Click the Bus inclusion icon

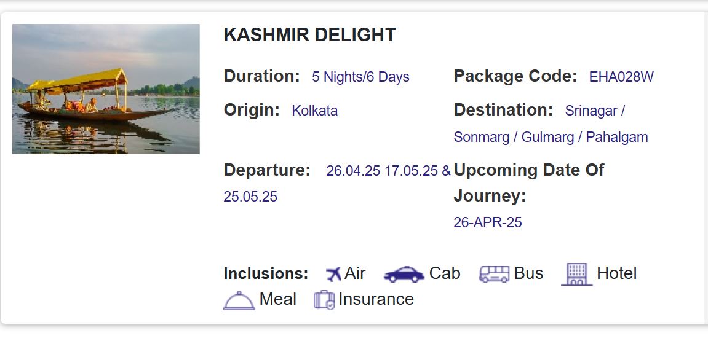pos(494,274)
